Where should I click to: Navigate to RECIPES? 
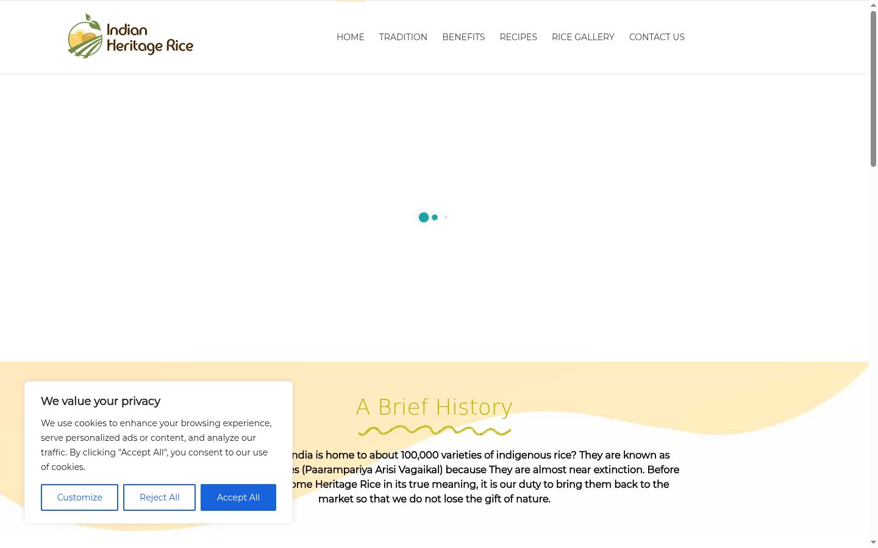click(x=518, y=37)
